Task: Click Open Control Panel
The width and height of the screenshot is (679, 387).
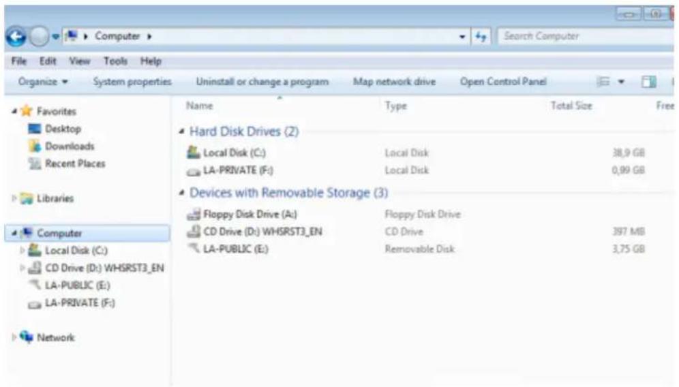Action: coord(503,82)
